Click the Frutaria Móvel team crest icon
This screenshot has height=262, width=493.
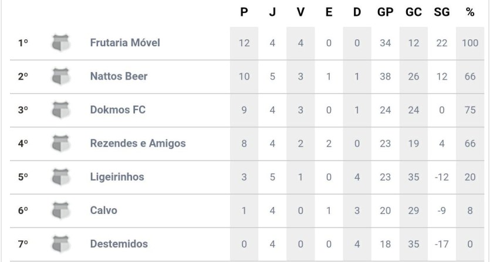click(60, 43)
